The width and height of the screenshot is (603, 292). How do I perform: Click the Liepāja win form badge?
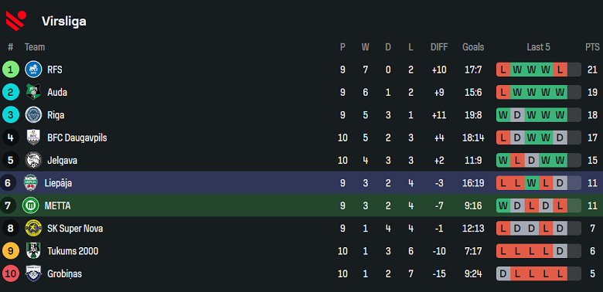pos(531,183)
